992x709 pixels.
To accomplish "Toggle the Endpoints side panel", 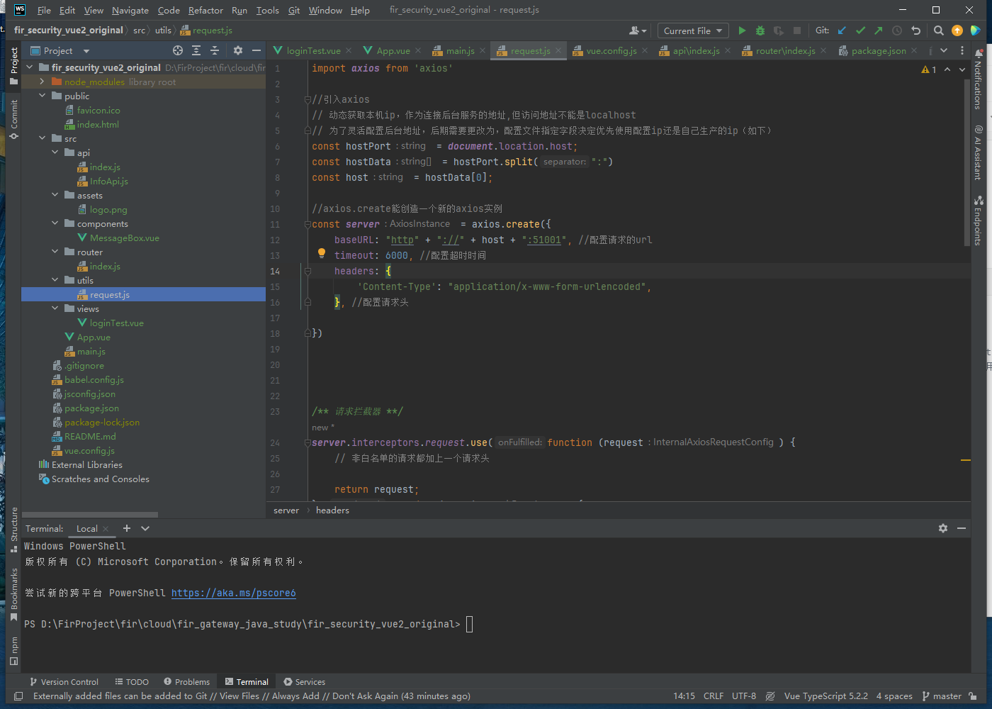I will tap(978, 220).
